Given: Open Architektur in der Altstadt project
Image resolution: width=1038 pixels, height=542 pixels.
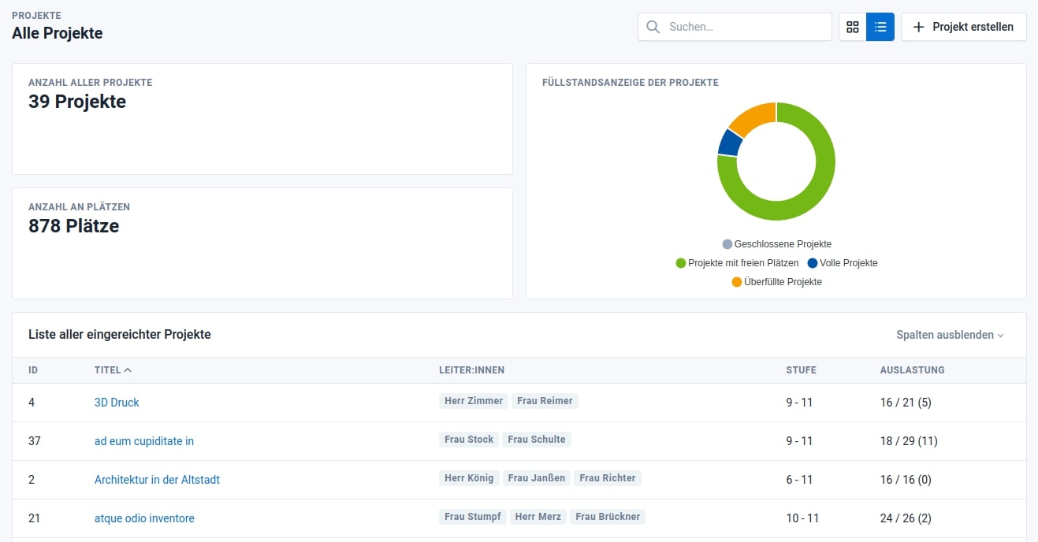Looking at the screenshot, I should pos(157,480).
